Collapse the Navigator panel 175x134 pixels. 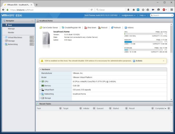32,21
